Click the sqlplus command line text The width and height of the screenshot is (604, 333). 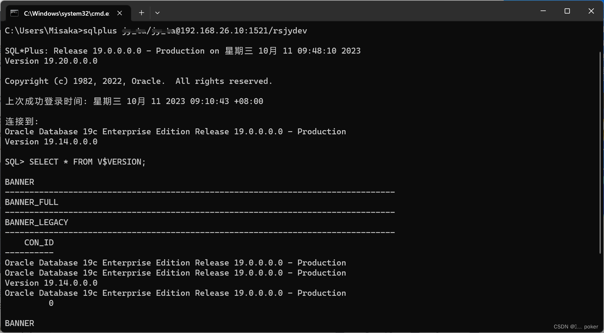pyautogui.click(x=156, y=31)
